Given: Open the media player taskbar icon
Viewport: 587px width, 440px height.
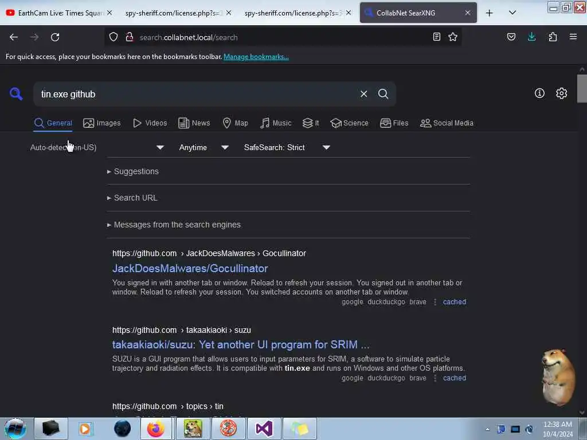Looking at the screenshot, I should pos(85,429).
